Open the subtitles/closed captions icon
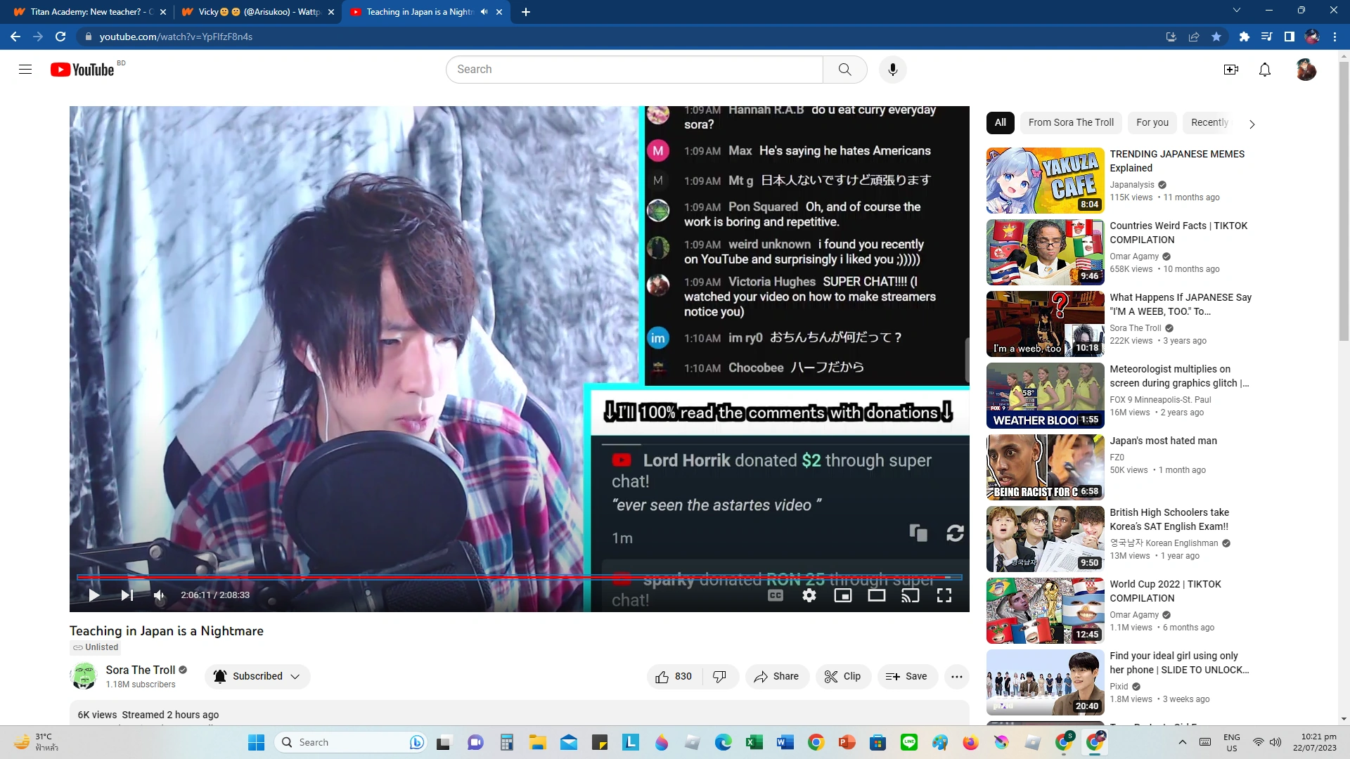The height and width of the screenshot is (759, 1350). pos(774,595)
